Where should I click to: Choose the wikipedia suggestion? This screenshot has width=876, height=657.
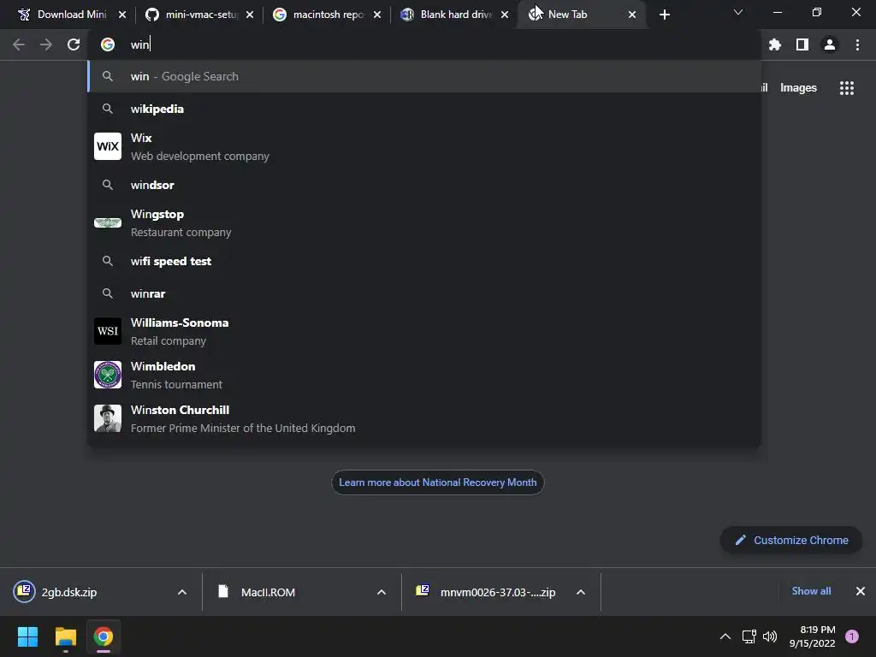(x=424, y=109)
